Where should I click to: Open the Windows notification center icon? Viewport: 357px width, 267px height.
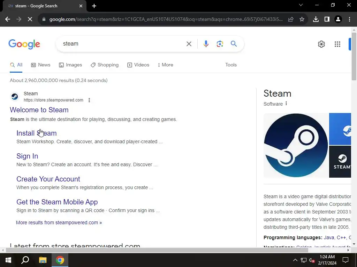[345, 260]
